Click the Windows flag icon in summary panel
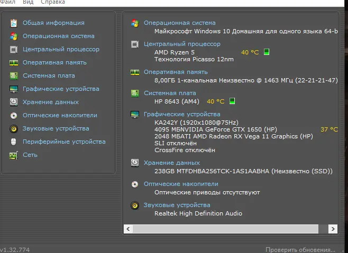 coord(135,23)
